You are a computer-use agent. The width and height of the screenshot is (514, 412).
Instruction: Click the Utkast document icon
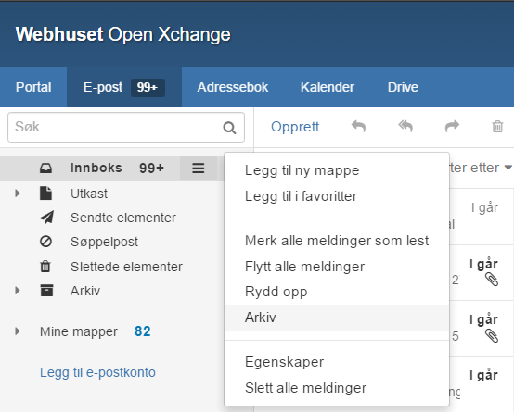pyautogui.click(x=45, y=194)
